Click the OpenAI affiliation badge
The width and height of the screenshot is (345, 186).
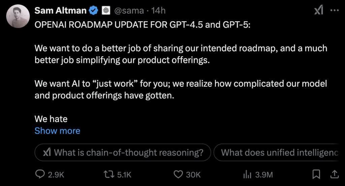coord(106,11)
